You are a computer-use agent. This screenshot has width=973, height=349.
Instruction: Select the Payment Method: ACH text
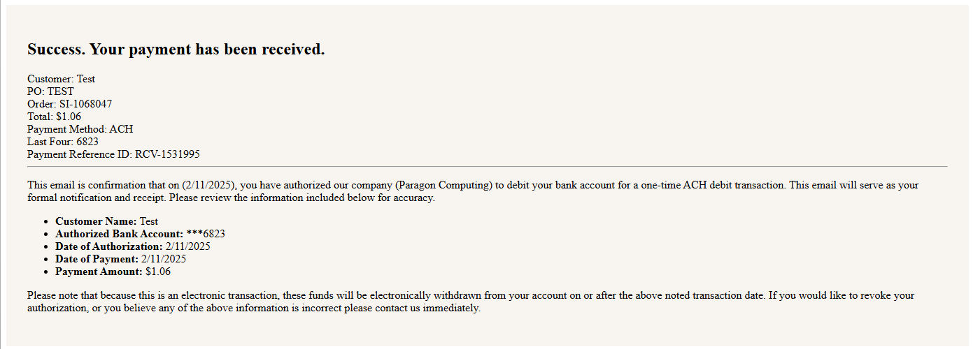[80, 129]
